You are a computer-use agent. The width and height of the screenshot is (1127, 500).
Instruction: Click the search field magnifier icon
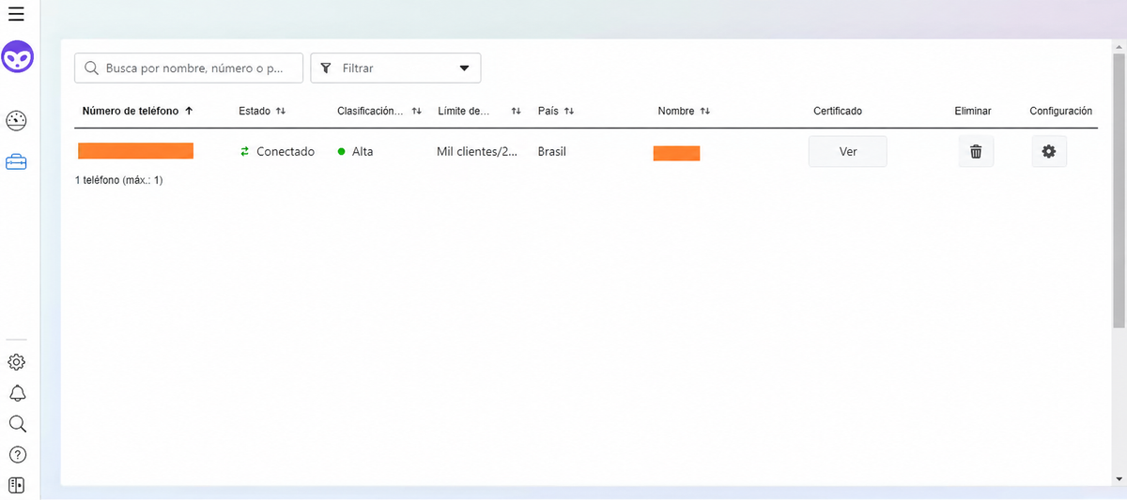[91, 68]
